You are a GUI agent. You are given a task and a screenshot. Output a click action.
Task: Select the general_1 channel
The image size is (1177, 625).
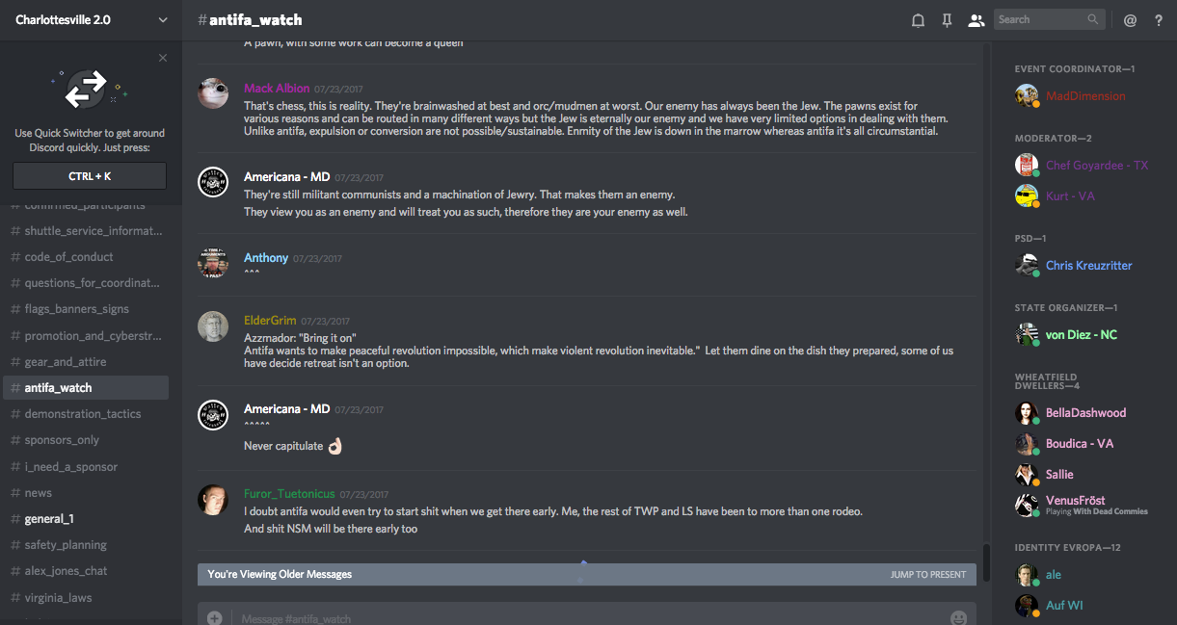point(49,519)
